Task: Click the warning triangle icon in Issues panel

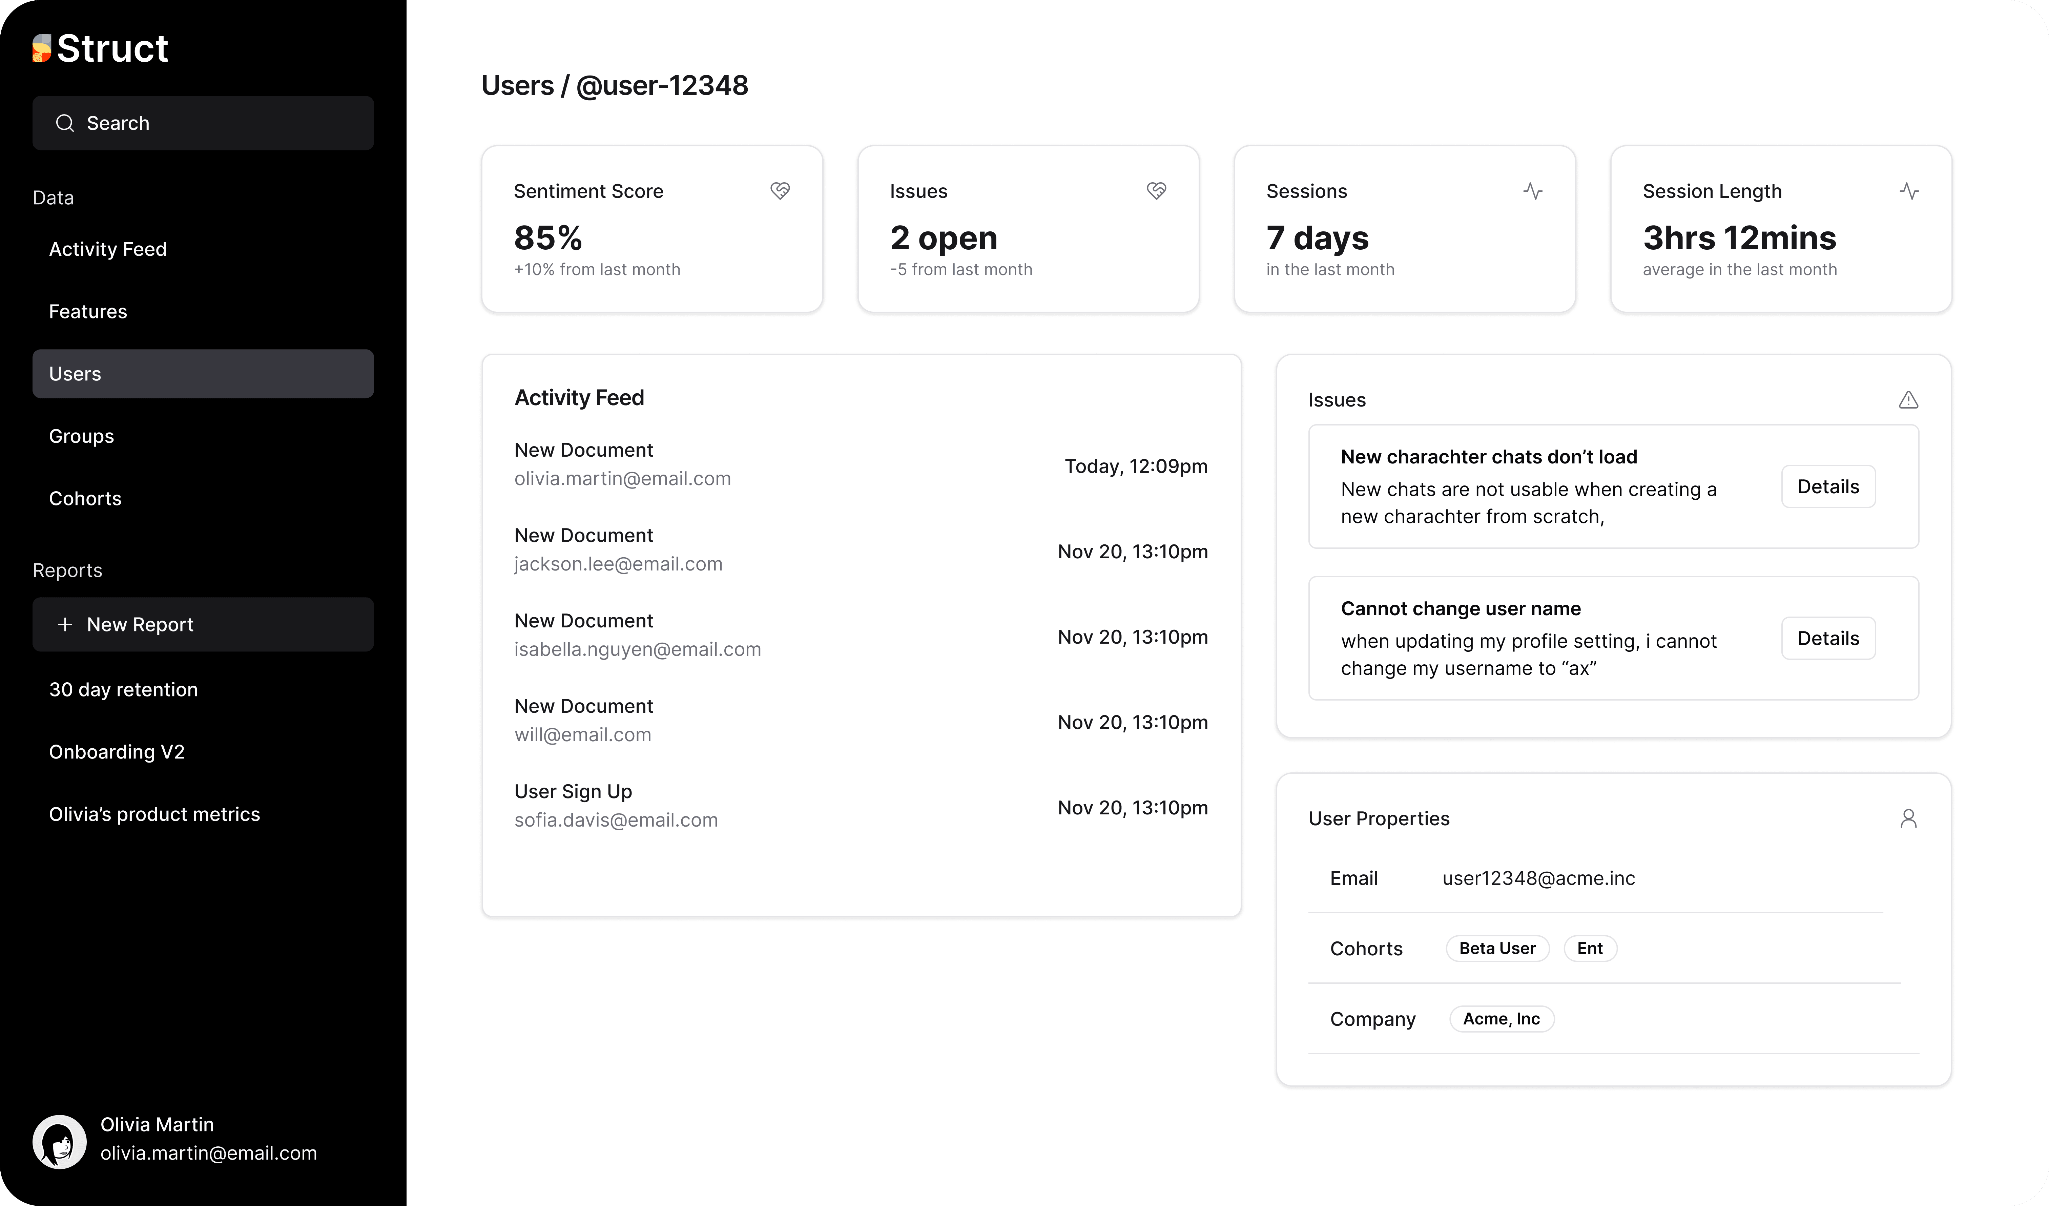Action: (1908, 399)
